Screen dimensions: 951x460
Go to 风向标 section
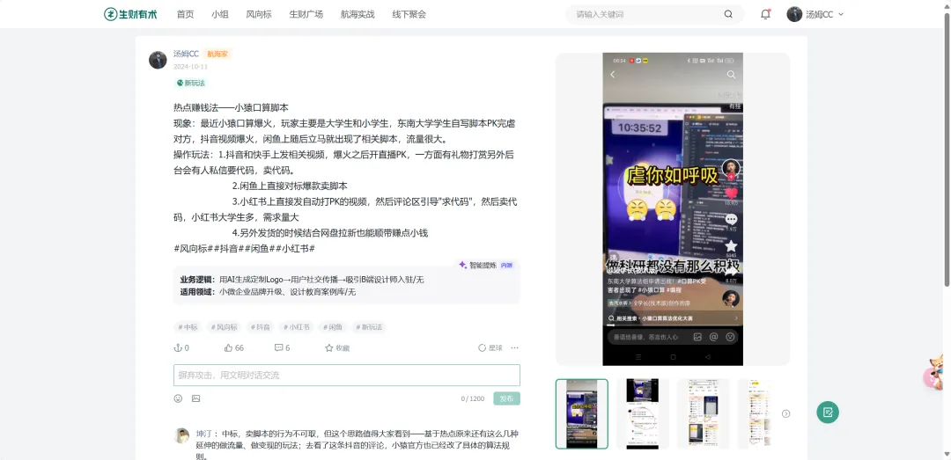point(259,14)
